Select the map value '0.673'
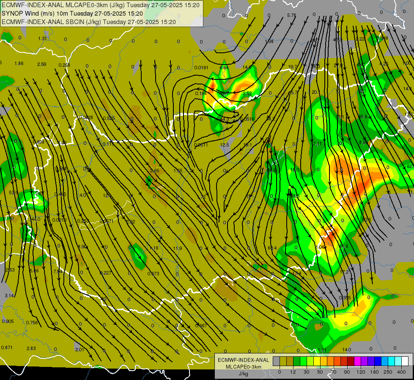Viewport: 414px width, 380px height. 153,274
